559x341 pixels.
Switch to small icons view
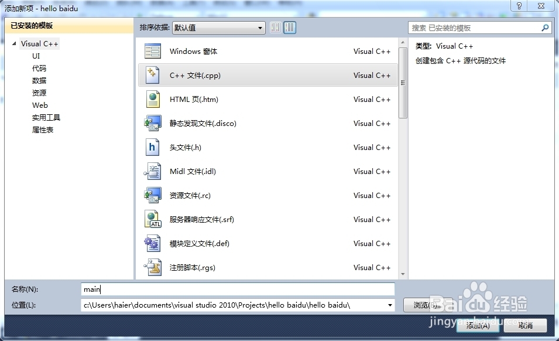pyautogui.click(x=275, y=27)
